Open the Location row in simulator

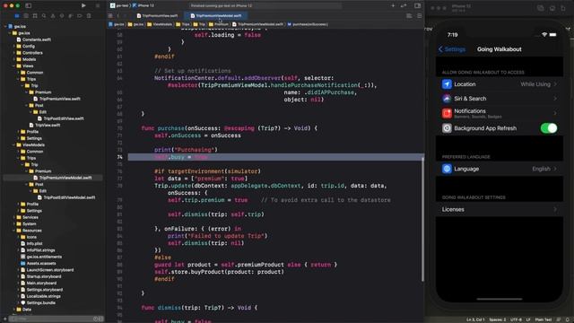500,84
